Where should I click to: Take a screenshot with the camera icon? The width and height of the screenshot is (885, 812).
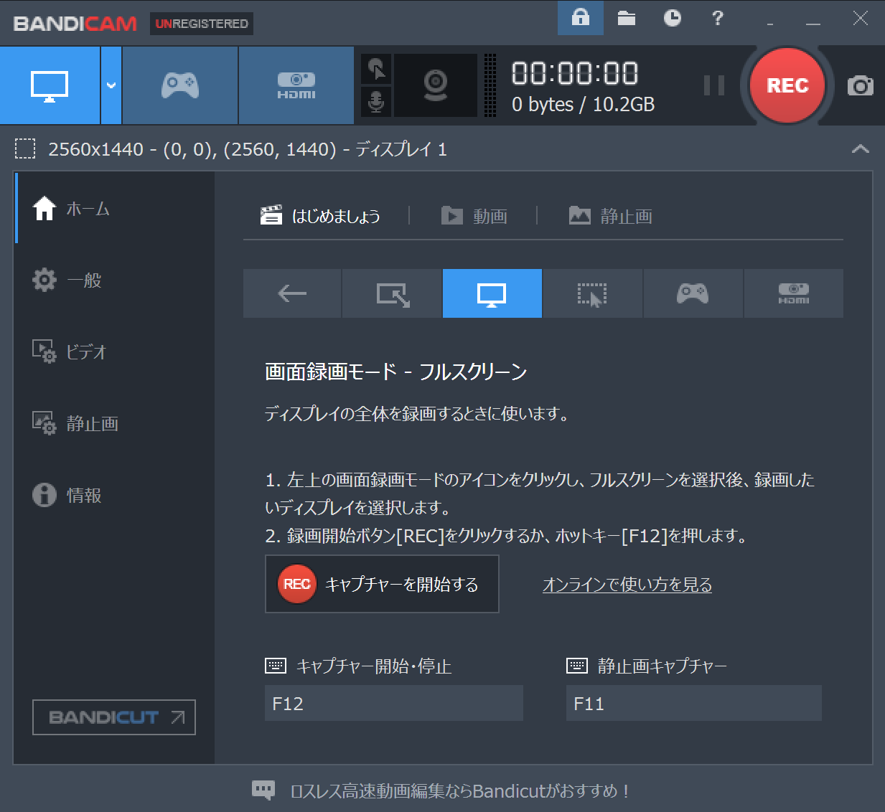point(860,86)
